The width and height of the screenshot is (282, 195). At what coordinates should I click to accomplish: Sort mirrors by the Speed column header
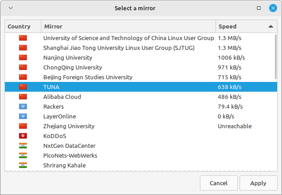241,27
